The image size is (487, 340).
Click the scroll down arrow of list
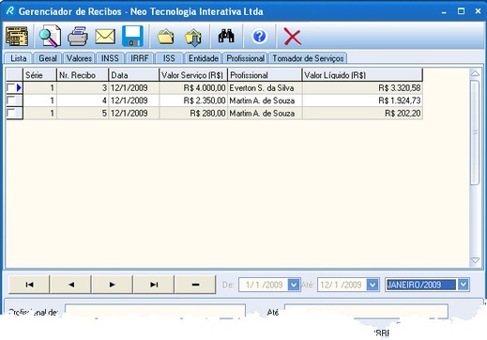475,260
